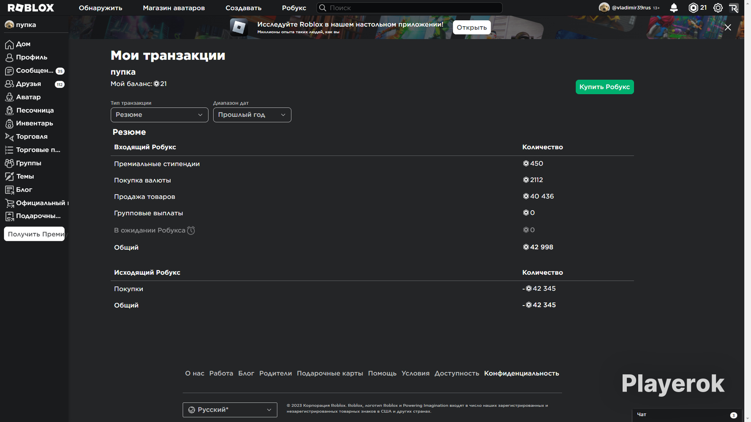Image resolution: width=751 pixels, height=422 pixels.
Task: Click the notifications bell icon
Action: pyautogui.click(x=674, y=8)
